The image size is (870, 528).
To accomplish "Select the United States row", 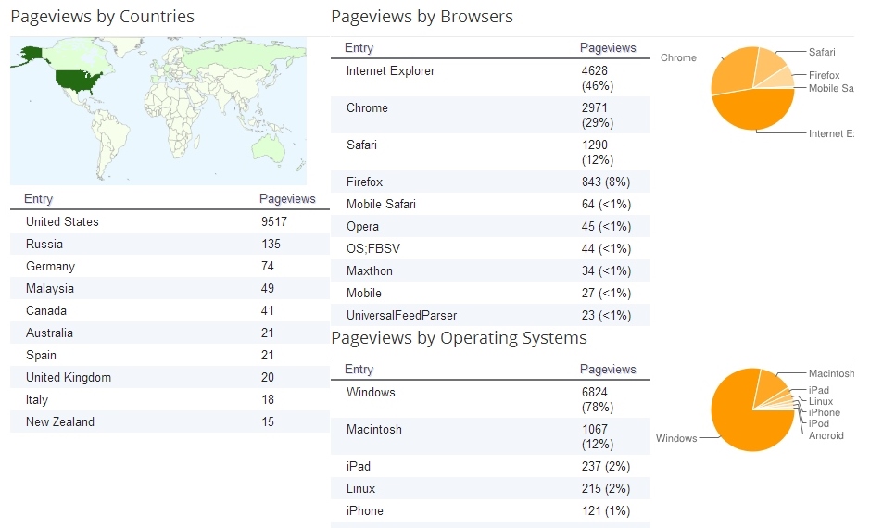I will point(170,221).
